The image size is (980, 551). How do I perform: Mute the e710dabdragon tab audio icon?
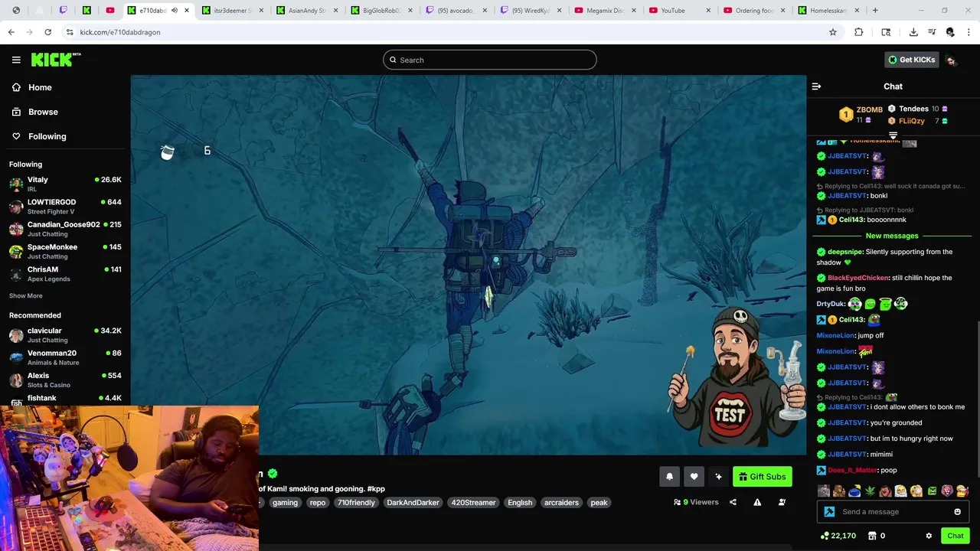175,10
